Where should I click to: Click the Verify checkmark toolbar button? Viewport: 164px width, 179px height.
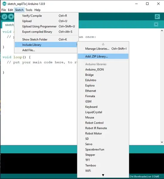pos(4,17)
